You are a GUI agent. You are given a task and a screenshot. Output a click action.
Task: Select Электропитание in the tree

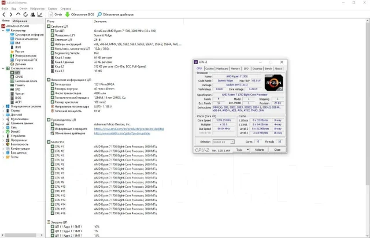23,56
